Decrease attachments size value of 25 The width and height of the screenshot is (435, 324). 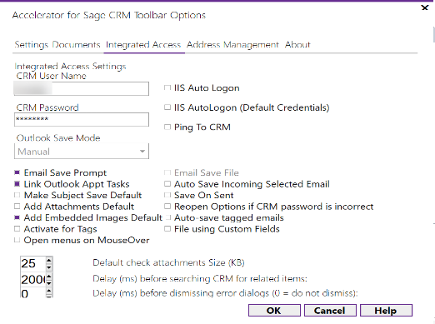[49, 267]
